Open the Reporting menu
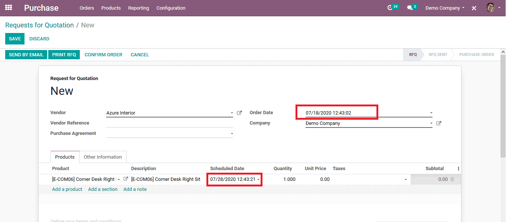The height and width of the screenshot is (222, 506). (x=138, y=8)
